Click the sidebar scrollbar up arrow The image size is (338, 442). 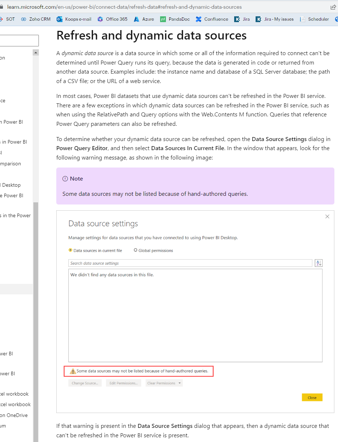(36, 52)
